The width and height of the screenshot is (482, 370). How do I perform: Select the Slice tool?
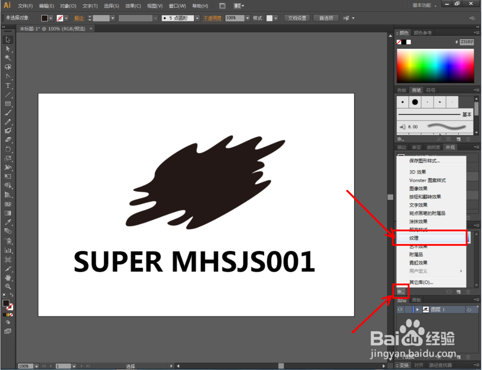tap(8, 269)
